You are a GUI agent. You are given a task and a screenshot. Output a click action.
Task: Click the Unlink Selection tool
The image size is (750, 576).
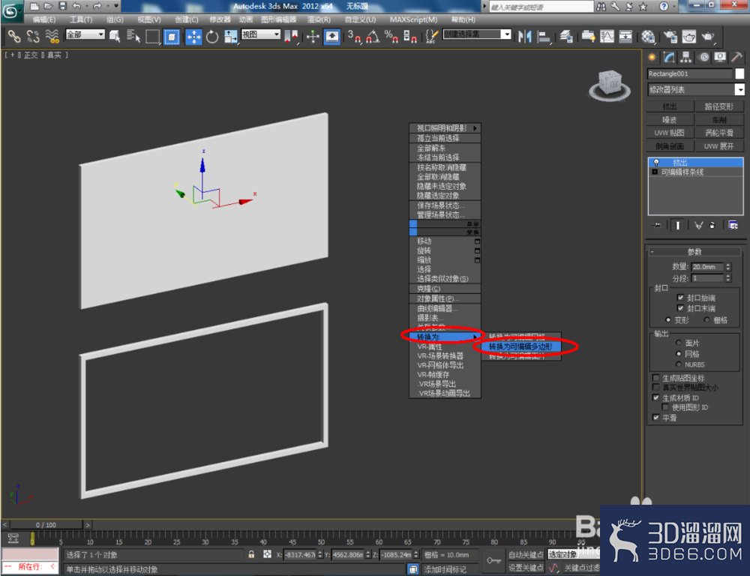coord(33,36)
